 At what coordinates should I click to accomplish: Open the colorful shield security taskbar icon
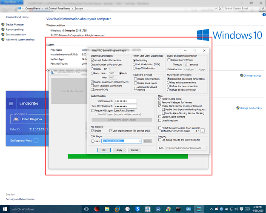pyautogui.click(x=168, y=209)
